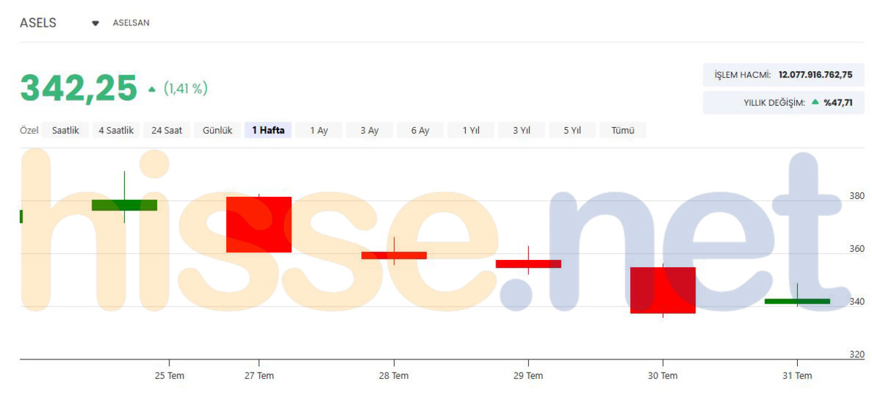Click the ASELSAN company name

coord(131,23)
